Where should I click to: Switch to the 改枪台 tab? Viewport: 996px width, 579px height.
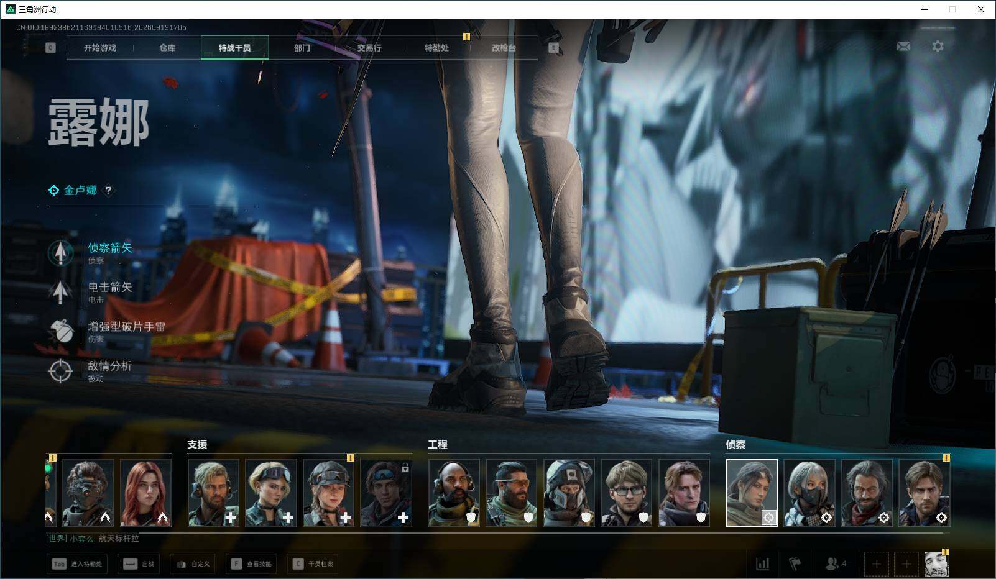coord(504,48)
